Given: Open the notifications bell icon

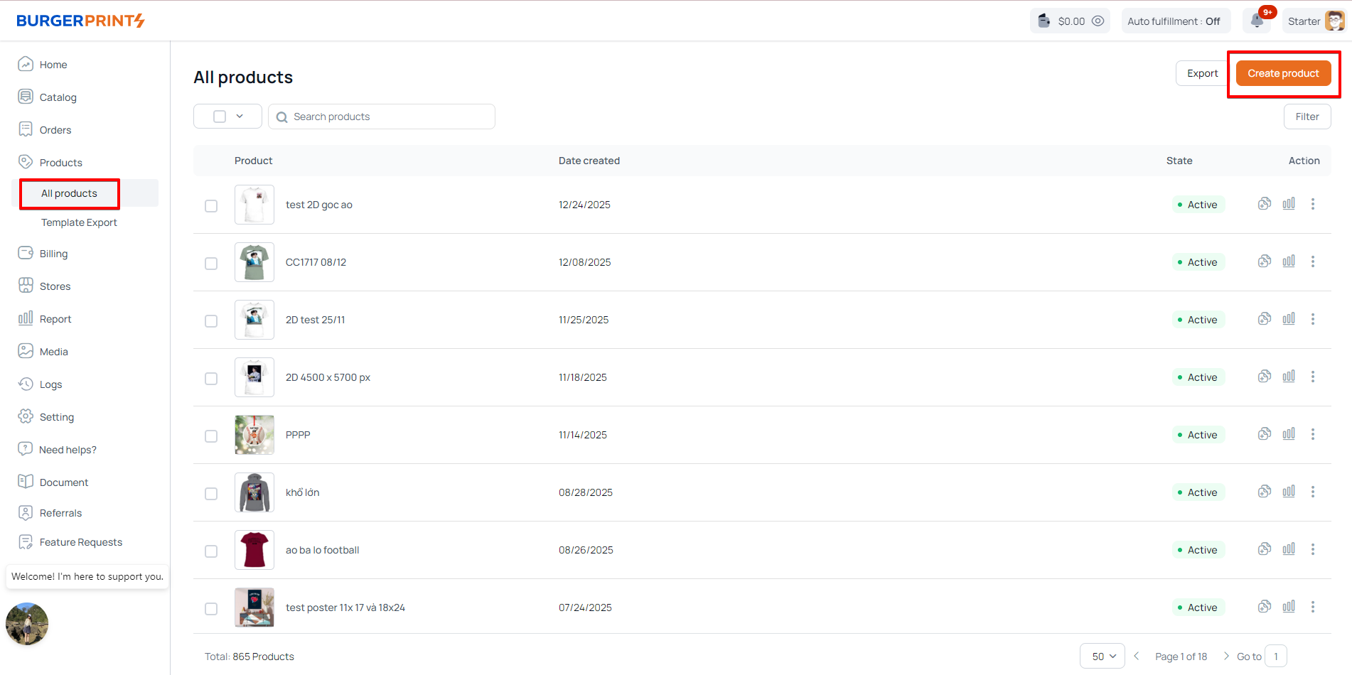Looking at the screenshot, I should (x=1257, y=21).
